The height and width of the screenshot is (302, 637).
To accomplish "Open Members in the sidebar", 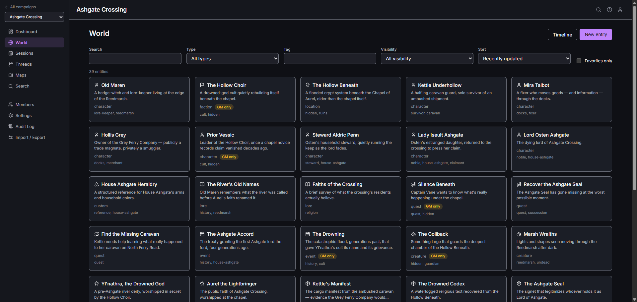I will [34, 104].
